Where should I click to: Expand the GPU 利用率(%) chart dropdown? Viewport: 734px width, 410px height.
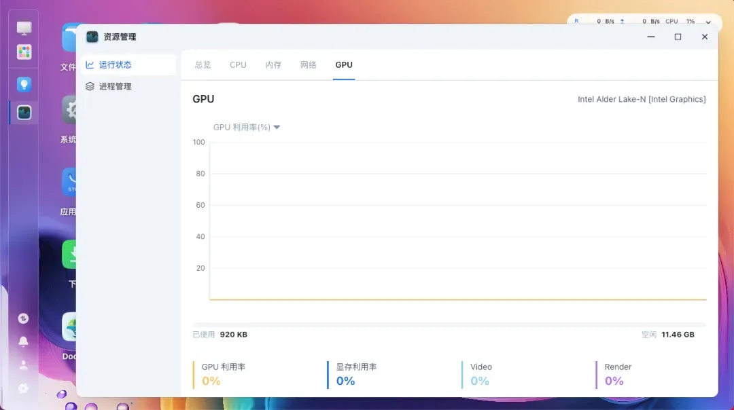pos(277,127)
